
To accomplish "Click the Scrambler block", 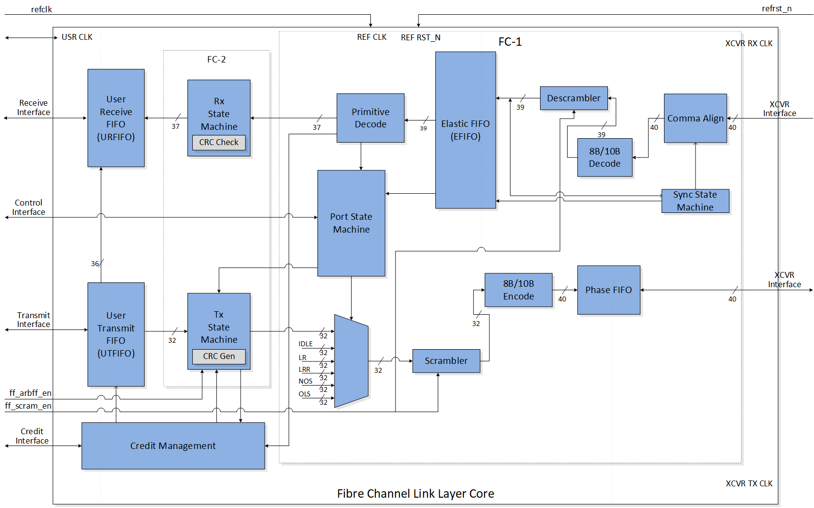I will [446, 361].
